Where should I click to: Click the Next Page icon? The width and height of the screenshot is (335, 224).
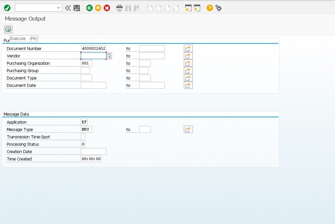[x=167, y=8]
